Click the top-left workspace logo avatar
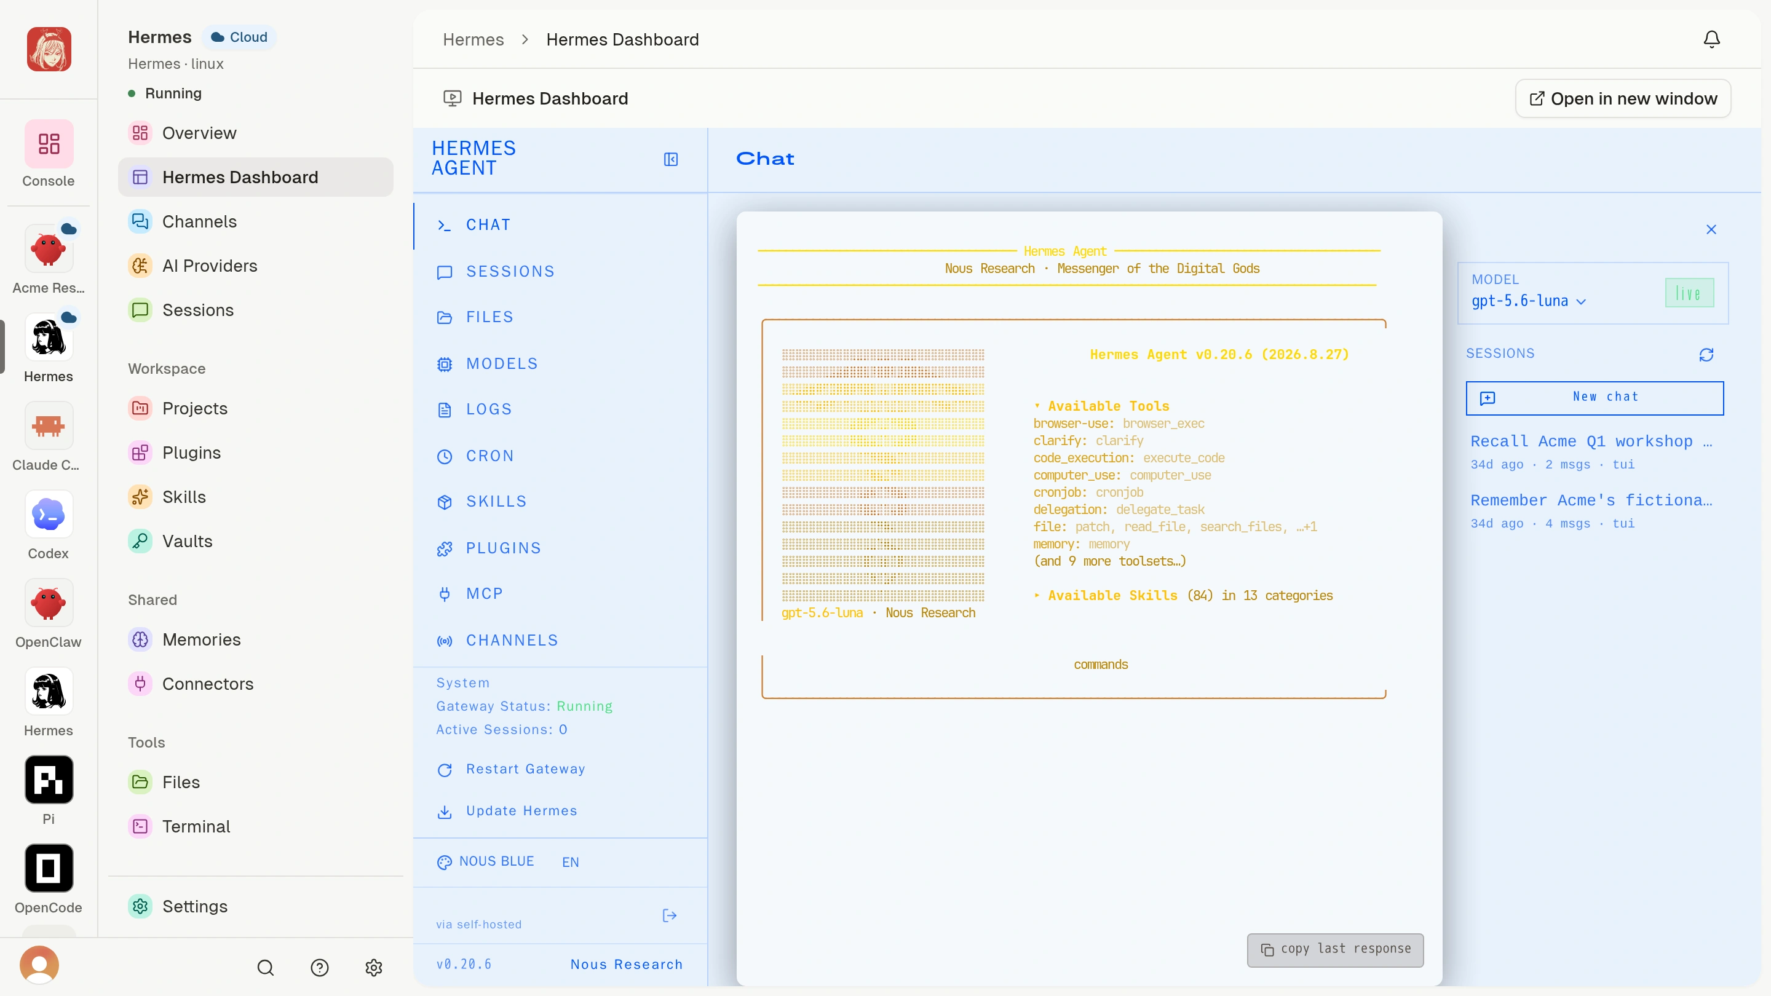Screen dimensions: 1771x996 (49, 49)
